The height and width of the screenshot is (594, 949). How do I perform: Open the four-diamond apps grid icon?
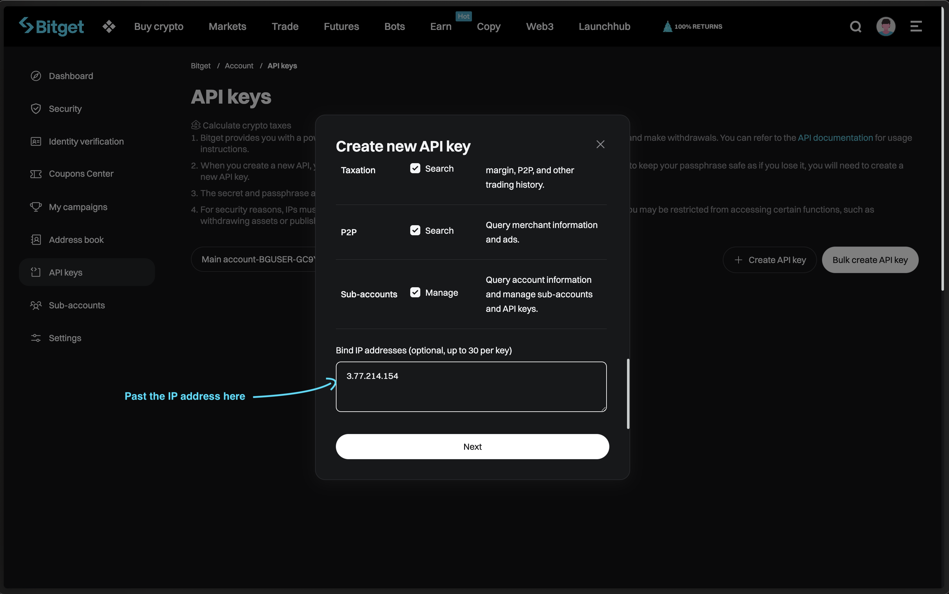point(109,26)
